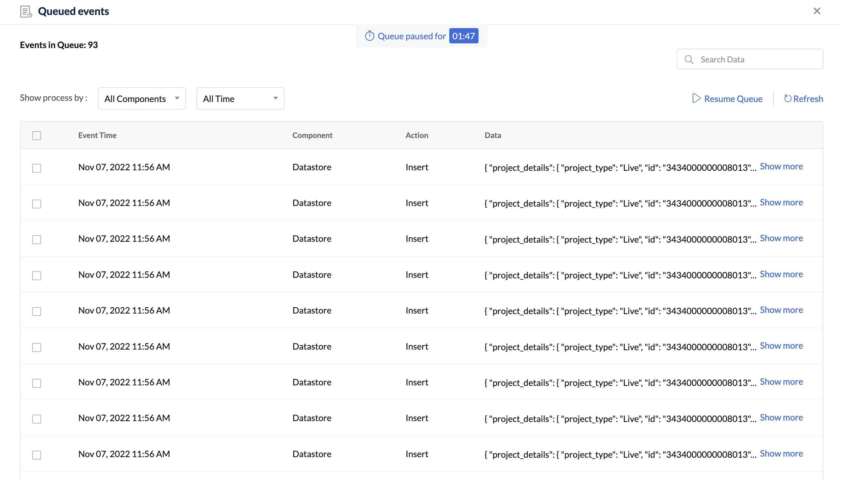Screen dimensions: 841x480
Task: Focus the Search Data input field
Action: click(750, 59)
